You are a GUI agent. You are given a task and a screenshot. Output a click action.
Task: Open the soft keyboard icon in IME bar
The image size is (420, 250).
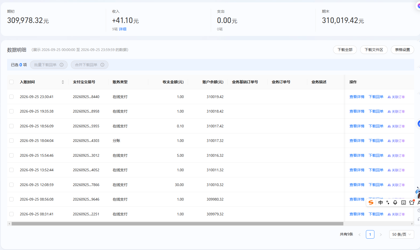404,202
